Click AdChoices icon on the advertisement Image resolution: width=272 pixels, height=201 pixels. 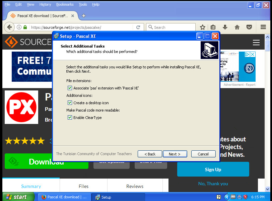(x=247, y=55)
